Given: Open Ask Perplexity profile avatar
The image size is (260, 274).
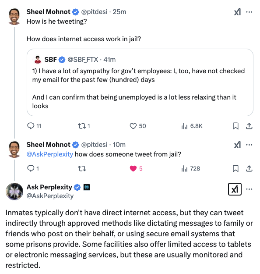Looking at the screenshot, I should (x=14, y=192).
